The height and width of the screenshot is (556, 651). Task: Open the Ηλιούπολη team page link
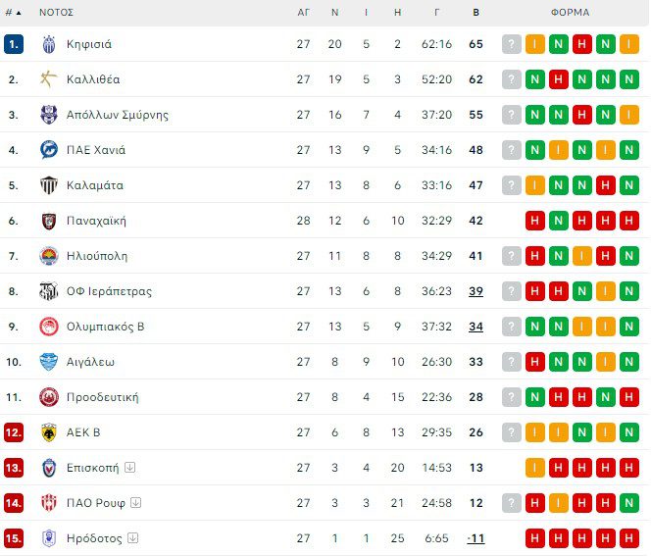97,256
